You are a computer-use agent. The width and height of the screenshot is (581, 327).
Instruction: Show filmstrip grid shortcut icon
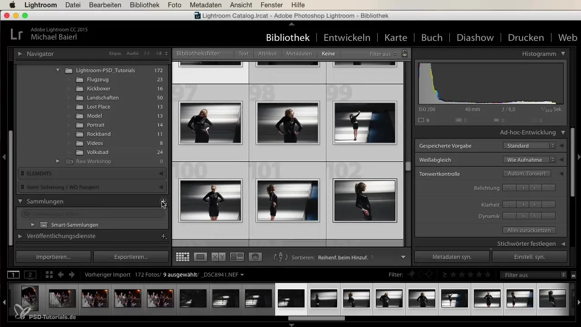[x=49, y=275]
